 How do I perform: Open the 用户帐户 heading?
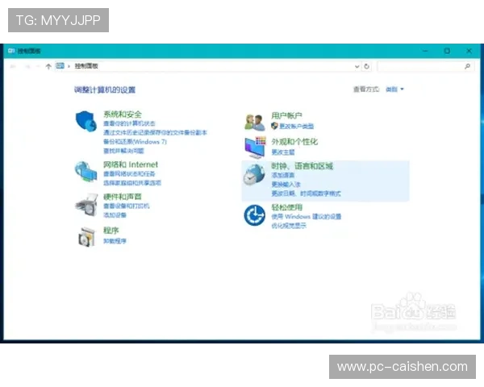click(x=286, y=115)
